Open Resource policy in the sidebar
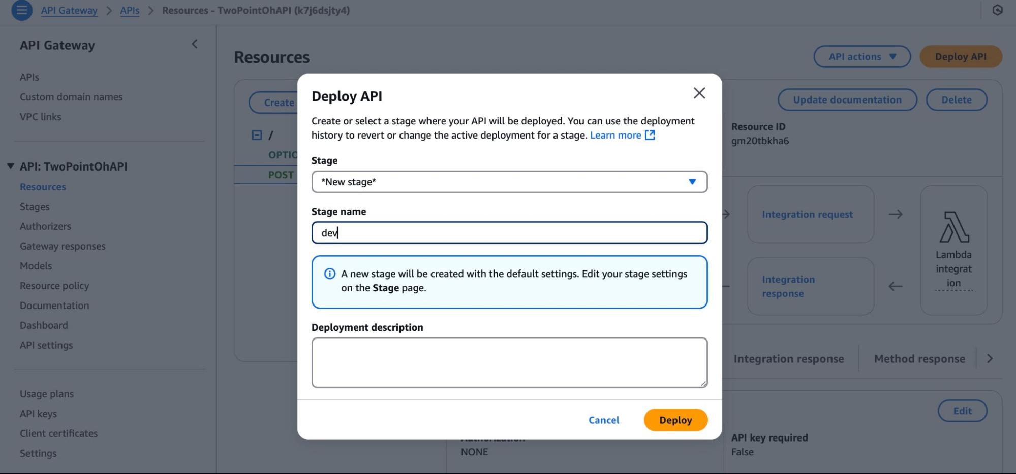Image resolution: width=1016 pixels, height=474 pixels. coord(54,286)
